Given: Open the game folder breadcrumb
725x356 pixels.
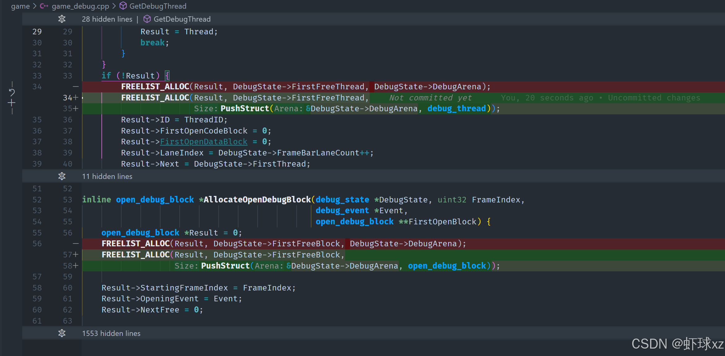Looking at the screenshot, I should 20,6.
